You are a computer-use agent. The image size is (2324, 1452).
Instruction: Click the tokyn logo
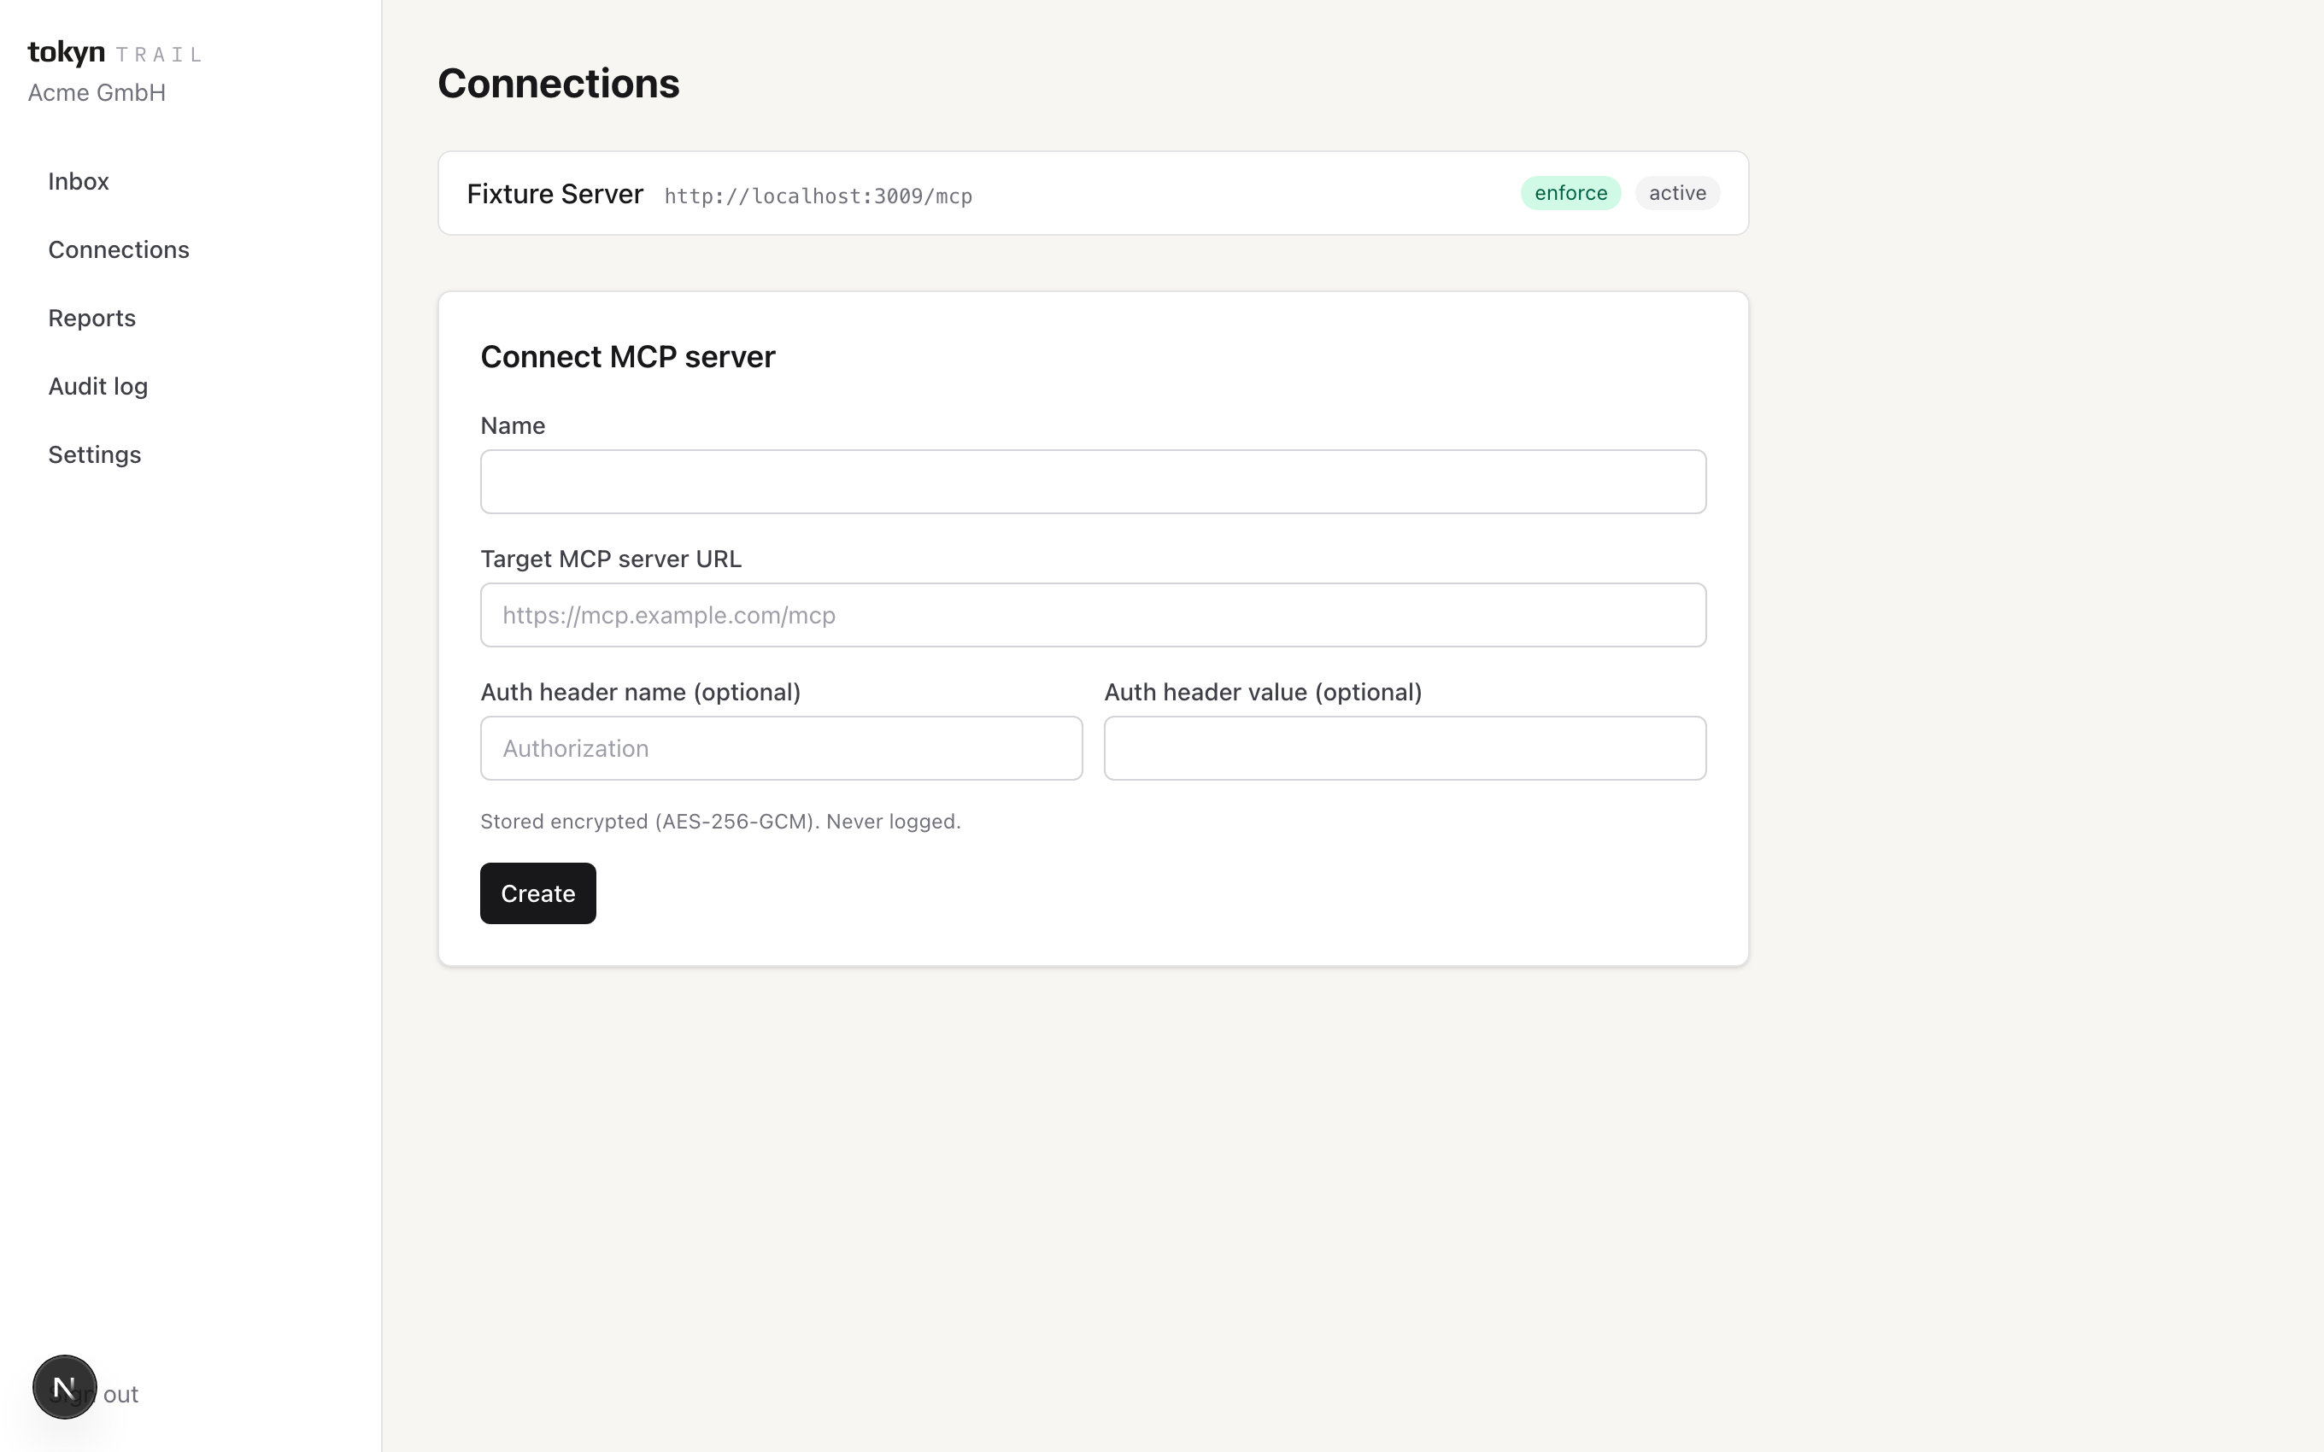tap(67, 52)
